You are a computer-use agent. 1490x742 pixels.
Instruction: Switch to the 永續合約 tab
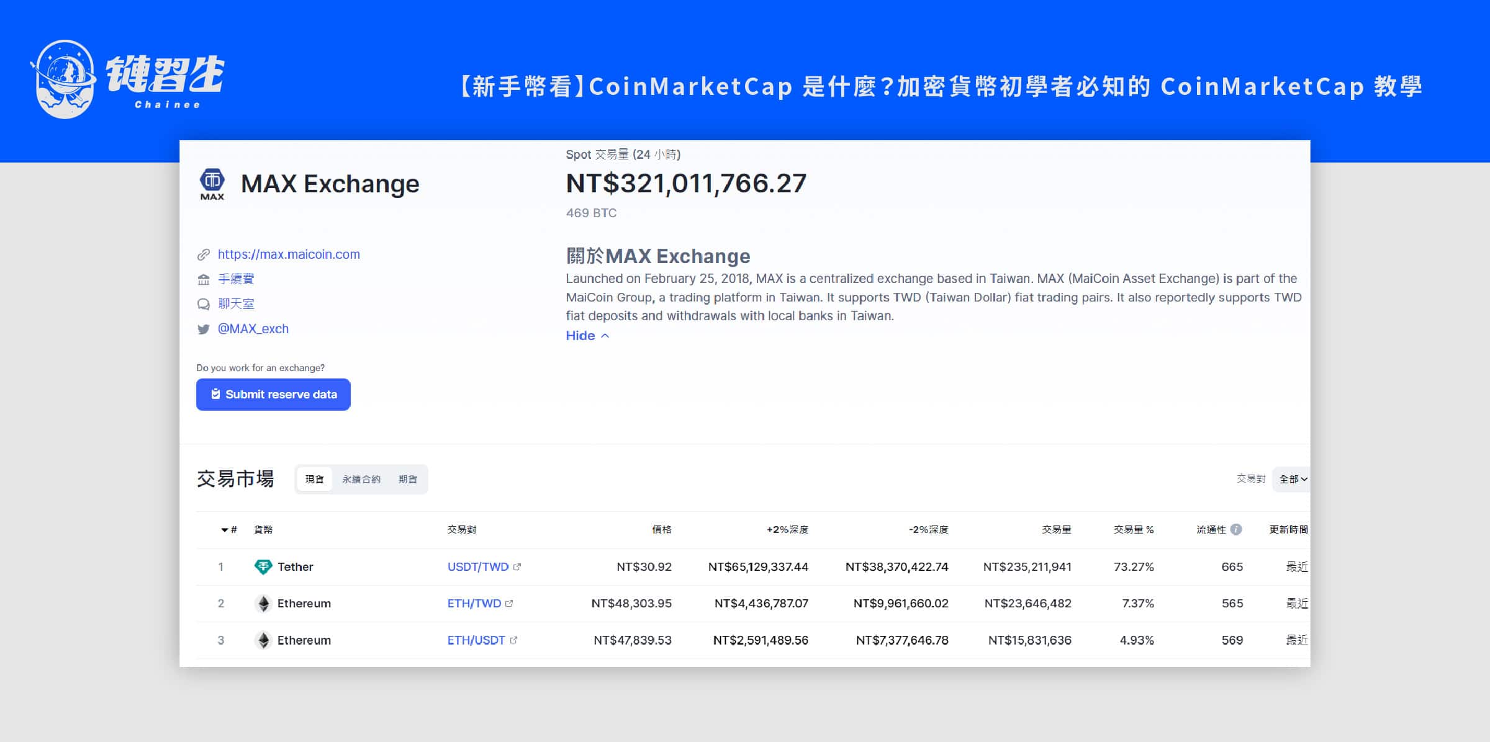361,479
